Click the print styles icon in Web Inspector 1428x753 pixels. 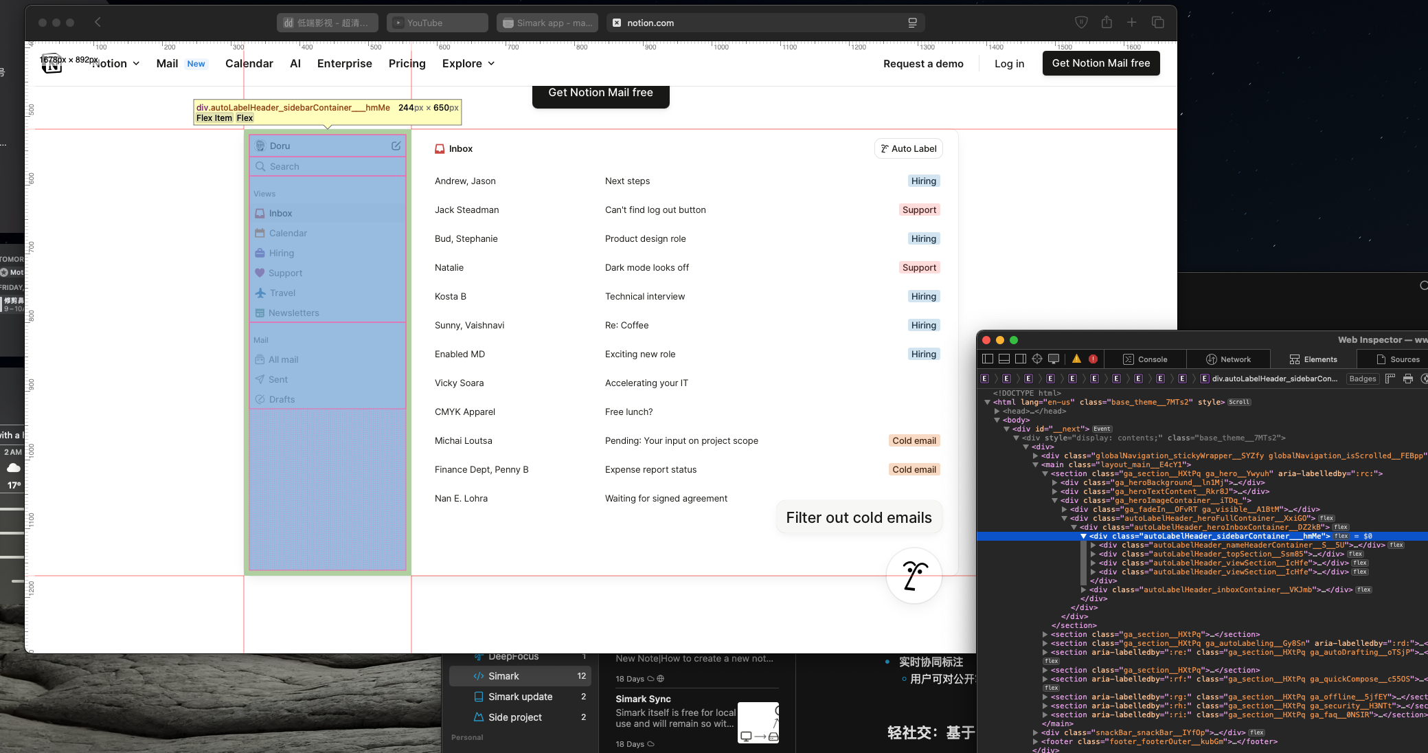[1408, 379]
